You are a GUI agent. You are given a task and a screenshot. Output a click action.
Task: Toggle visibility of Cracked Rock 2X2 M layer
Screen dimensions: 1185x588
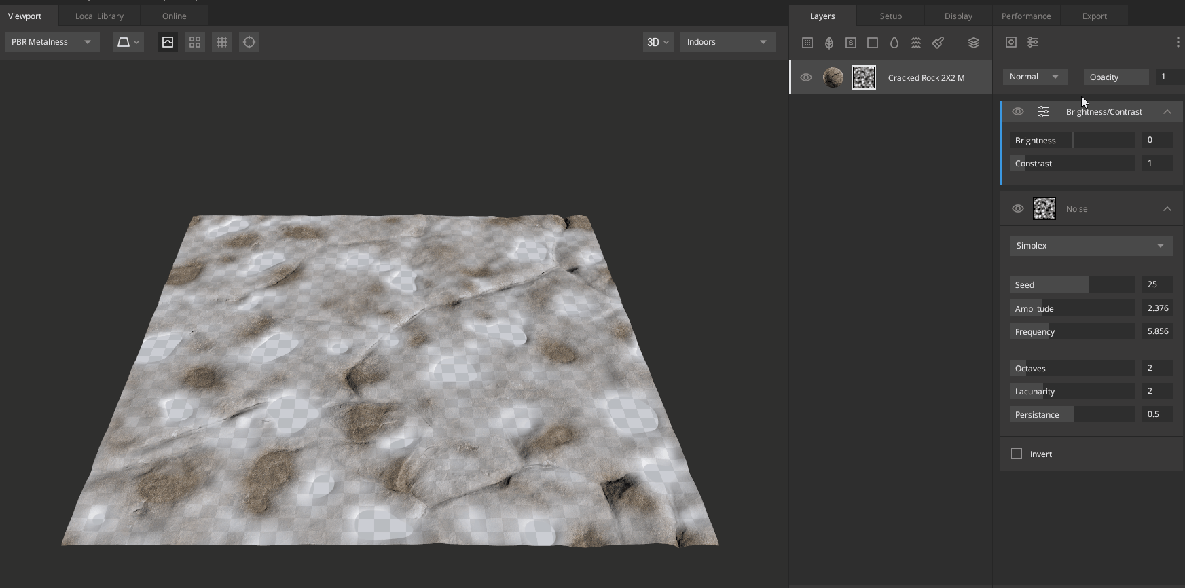[806, 77]
